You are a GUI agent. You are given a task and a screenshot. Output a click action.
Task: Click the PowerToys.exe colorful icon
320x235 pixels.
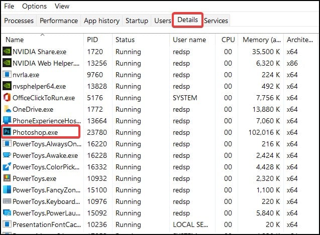[7, 178]
